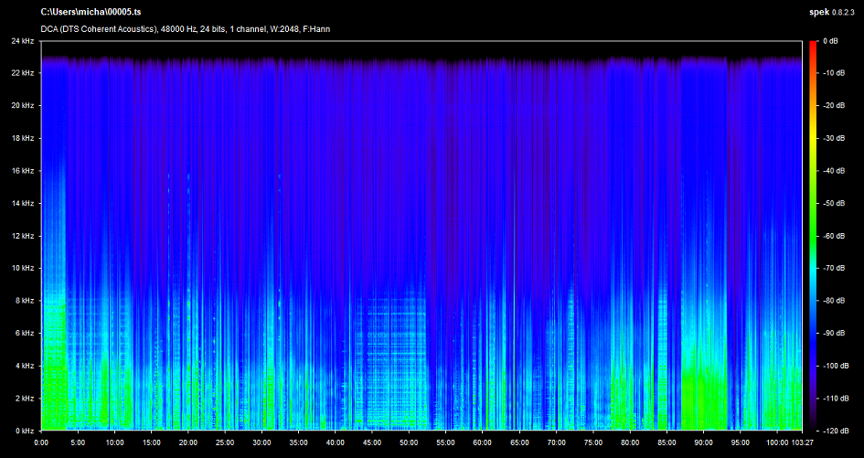Click the 24 kHz frequency axis label
This screenshot has width=864, height=458.
point(23,41)
